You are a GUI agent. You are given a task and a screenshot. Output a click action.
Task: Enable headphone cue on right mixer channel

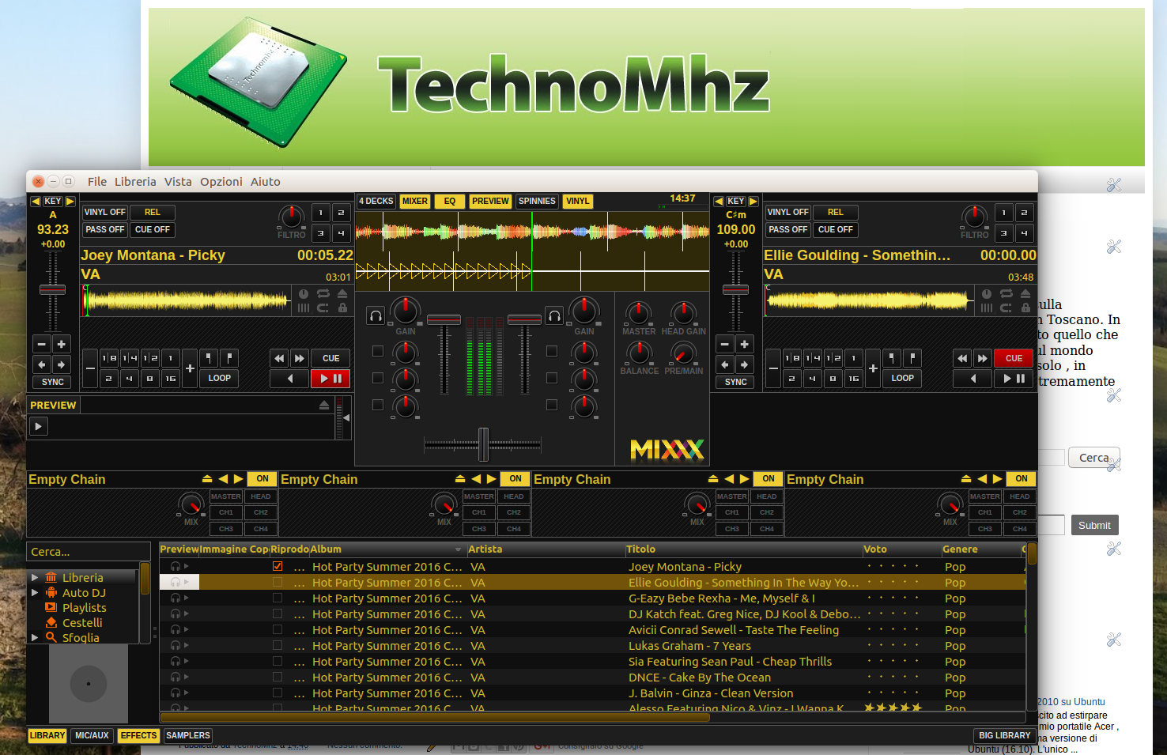coord(555,316)
